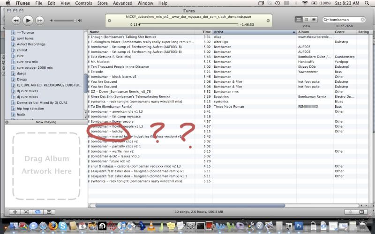Image resolution: width=375 pixels, height=234 pixels.
Task: Open the File menu
Action: tap(39, 3)
